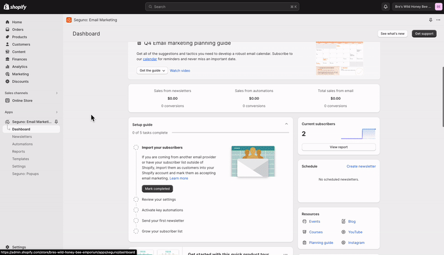Click the Blog icon in Resources

click(x=344, y=221)
